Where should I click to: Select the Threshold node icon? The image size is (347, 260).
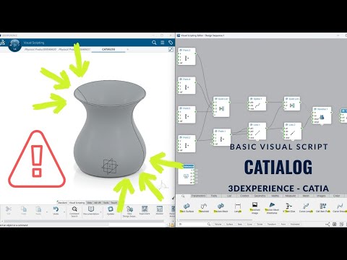pos(204,206)
